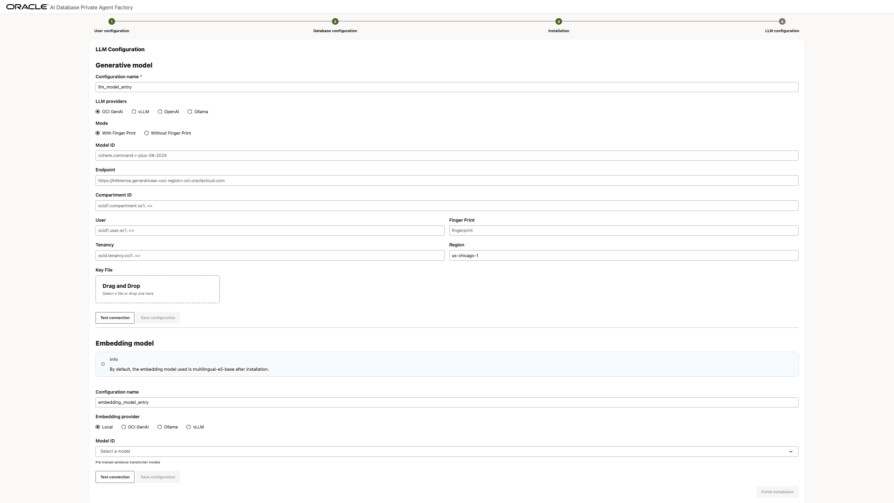This screenshot has height=503, width=894.
Task: Select vLLM under Embedding provider
Action: pyautogui.click(x=189, y=427)
